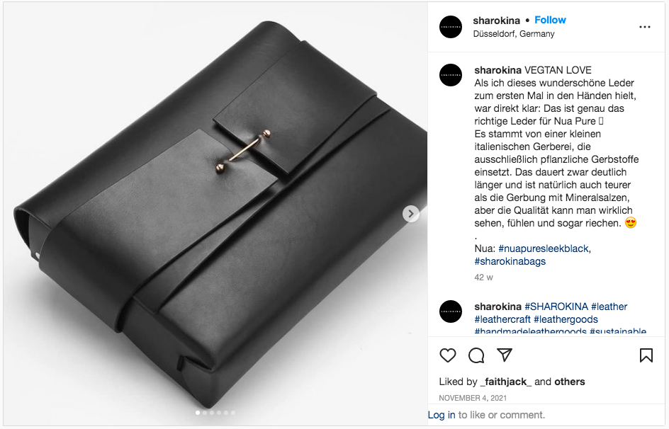669x429 pixels.
Task: Open the Düsseldorf, Germany location link
Action: pyautogui.click(x=514, y=34)
